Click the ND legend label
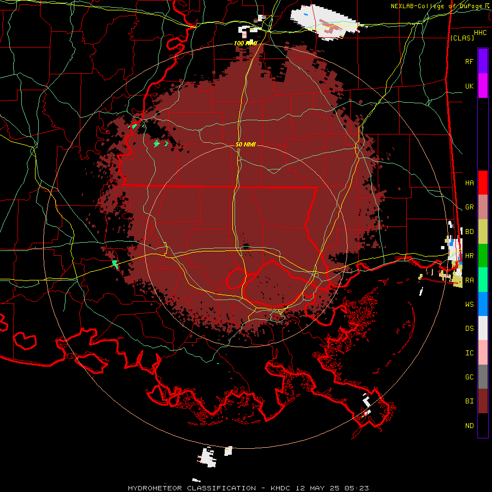492x492 pixels. point(469,425)
